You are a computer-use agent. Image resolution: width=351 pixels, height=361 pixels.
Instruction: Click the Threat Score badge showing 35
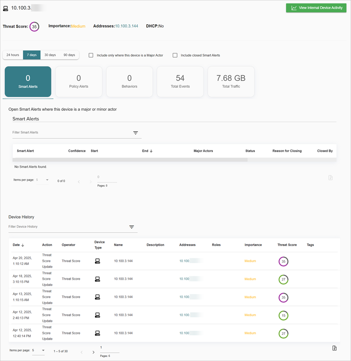(34, 27)
